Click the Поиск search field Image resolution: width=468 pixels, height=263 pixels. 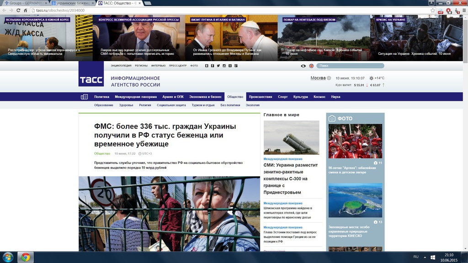click(351, 66)
